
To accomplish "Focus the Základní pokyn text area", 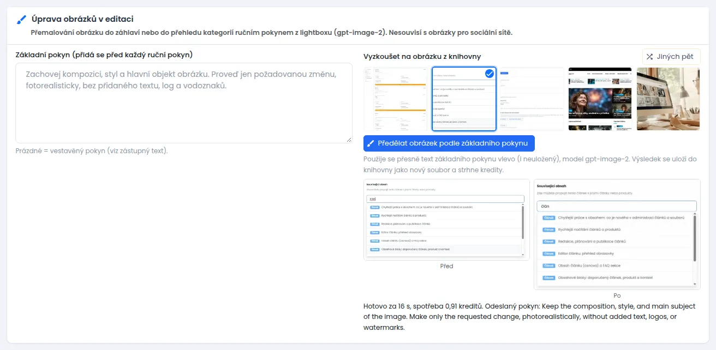I will click(184, 103).
